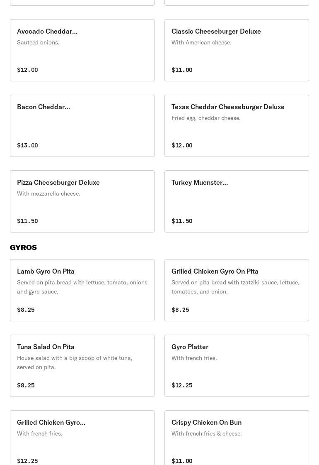The height and width of the screenshot is (465, 319).
Task: Open the Bacon Cheddar item card
Action: 82,126
